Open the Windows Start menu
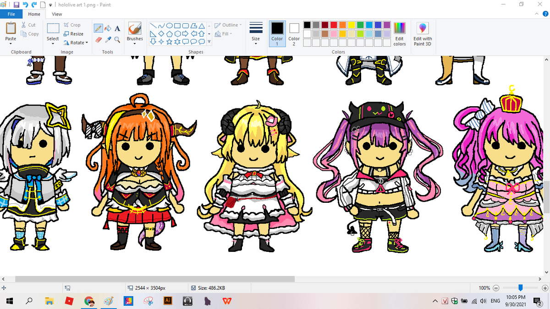 [x=9, y=301]
